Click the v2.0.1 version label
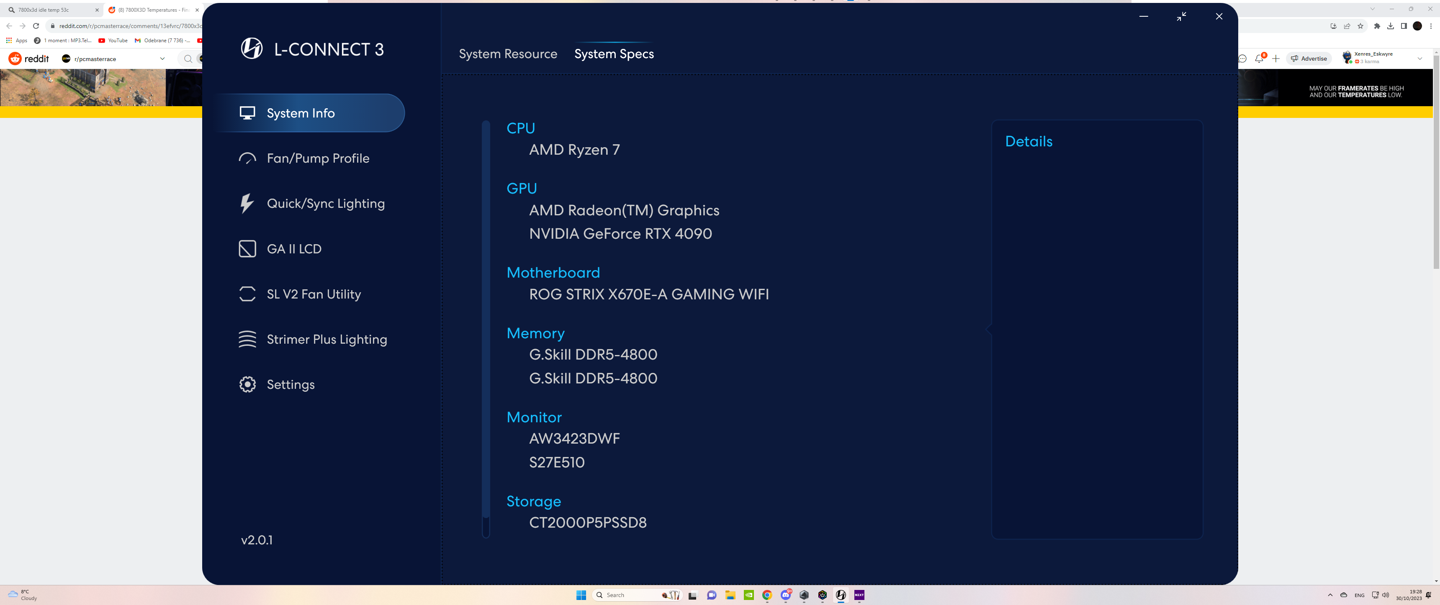The height and width of the screenshot is (605, 1440). (x=257, y=540)
